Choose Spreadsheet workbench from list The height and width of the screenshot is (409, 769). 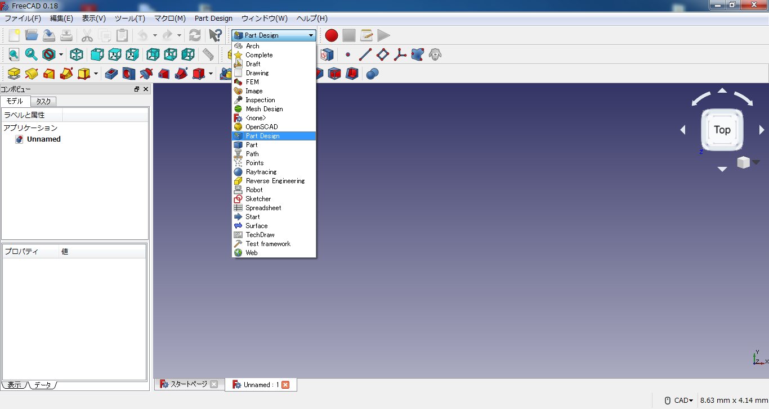[x=274, y=208]
